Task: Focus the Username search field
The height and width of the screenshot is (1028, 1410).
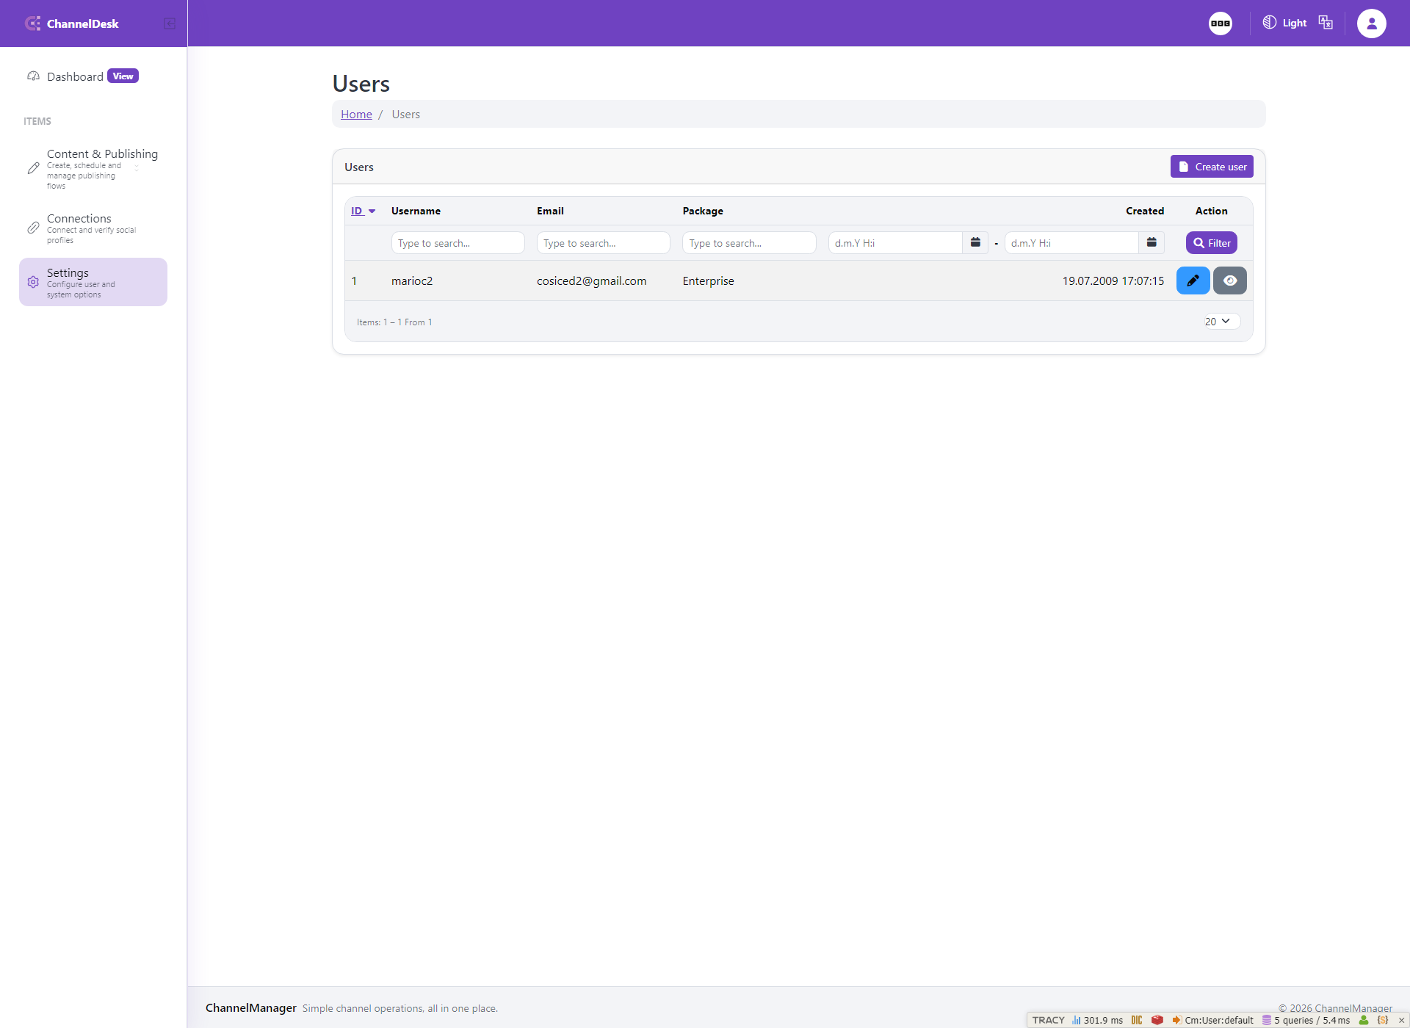Action: 458,243
